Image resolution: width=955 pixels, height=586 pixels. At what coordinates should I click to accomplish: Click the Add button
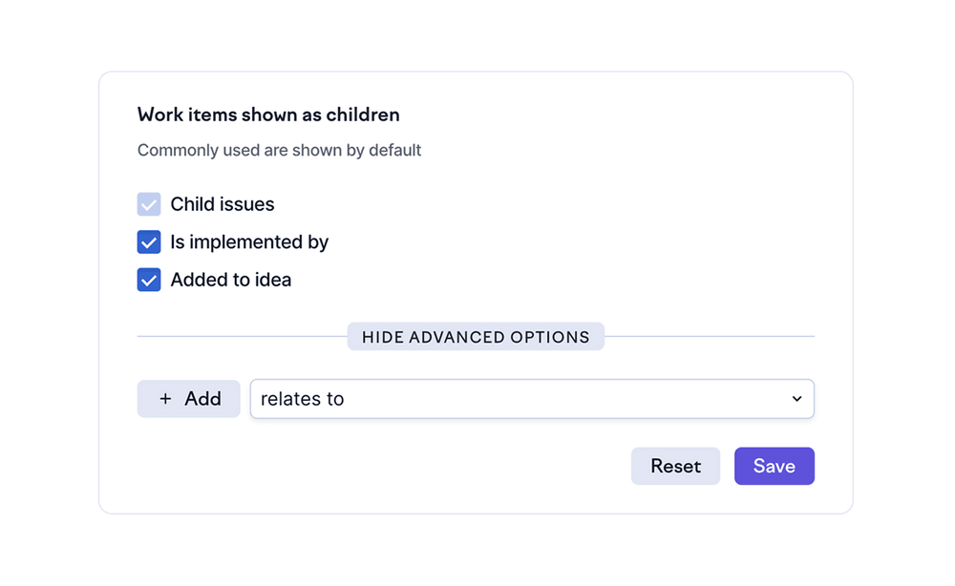pyautogui.click(x=188, y=399)
